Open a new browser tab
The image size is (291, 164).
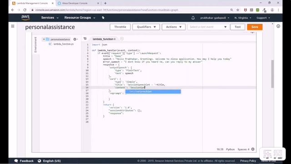105,3
